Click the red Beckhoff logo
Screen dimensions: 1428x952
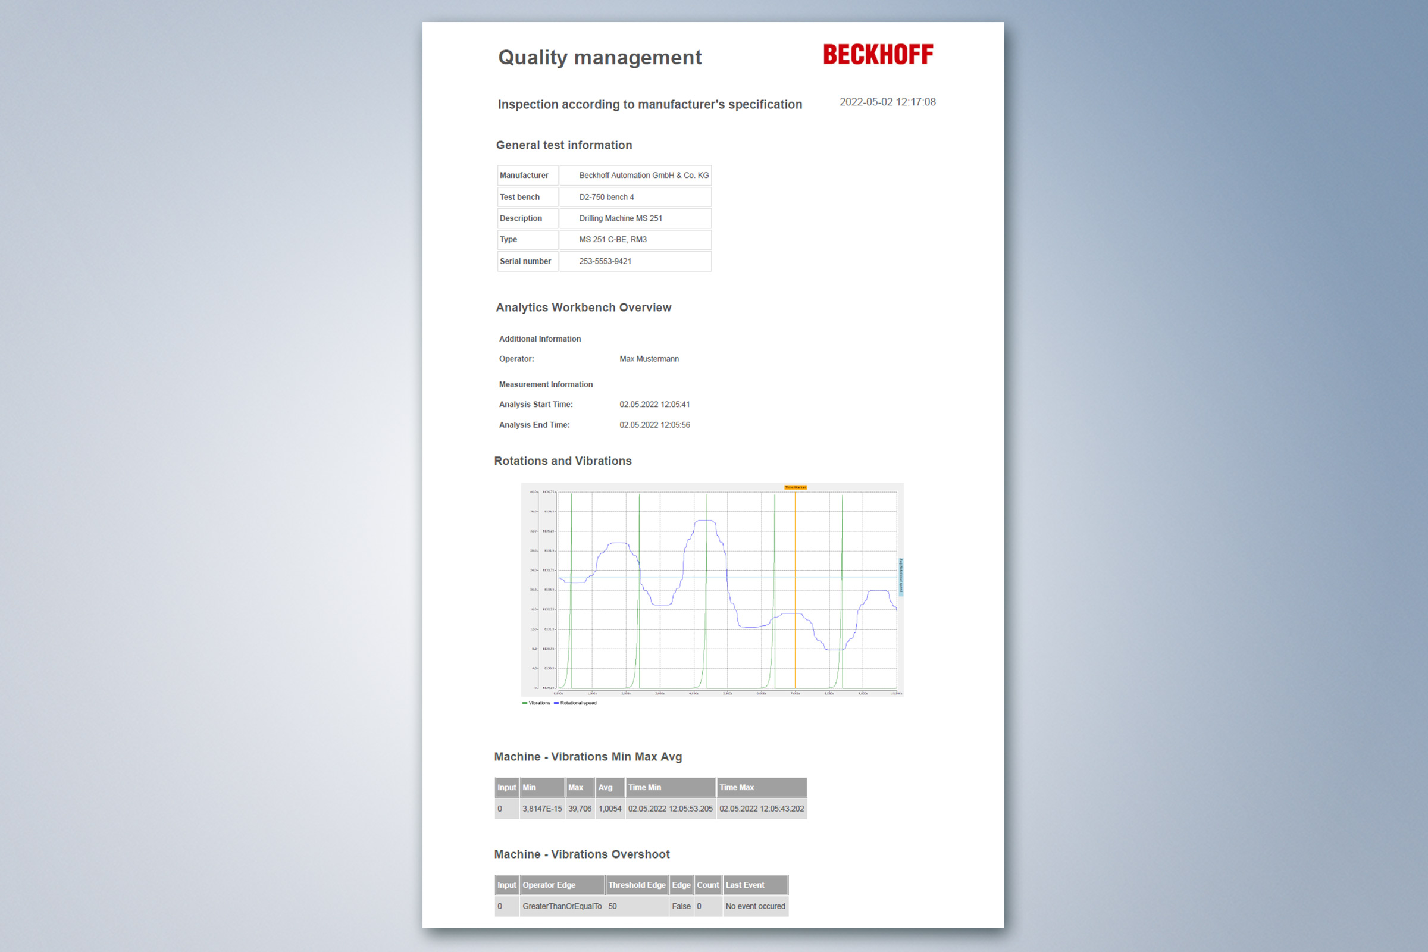(877, 55)
